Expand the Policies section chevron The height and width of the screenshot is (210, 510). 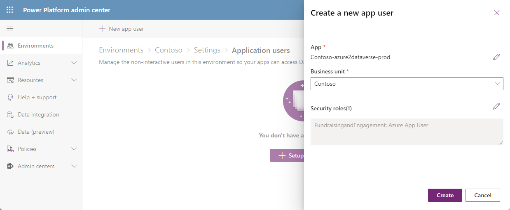pyautogui.click(x=74, y=149)
